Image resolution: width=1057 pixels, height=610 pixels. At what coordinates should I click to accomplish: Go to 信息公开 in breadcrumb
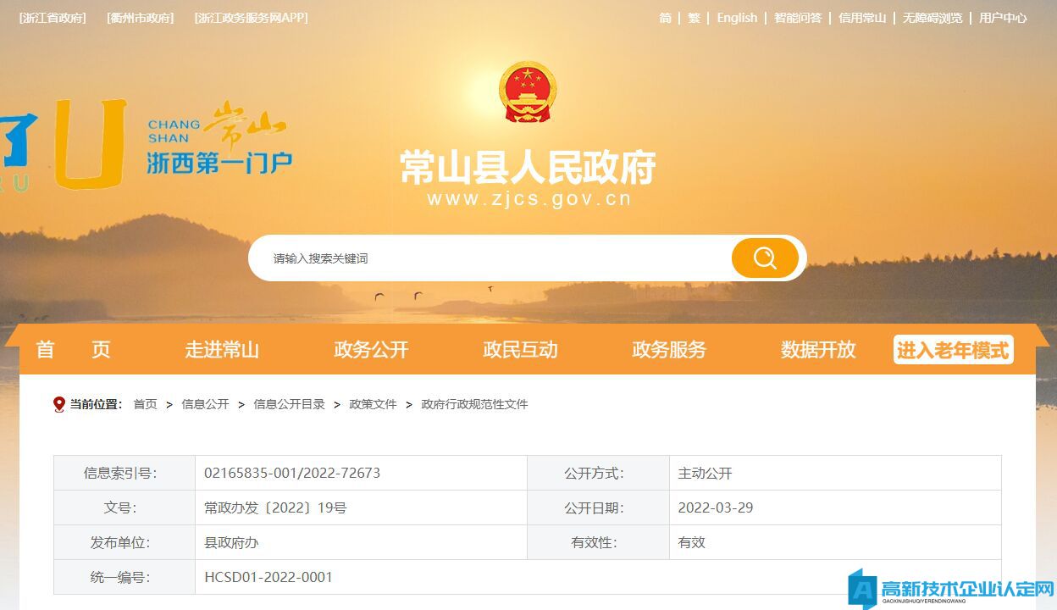205,405
